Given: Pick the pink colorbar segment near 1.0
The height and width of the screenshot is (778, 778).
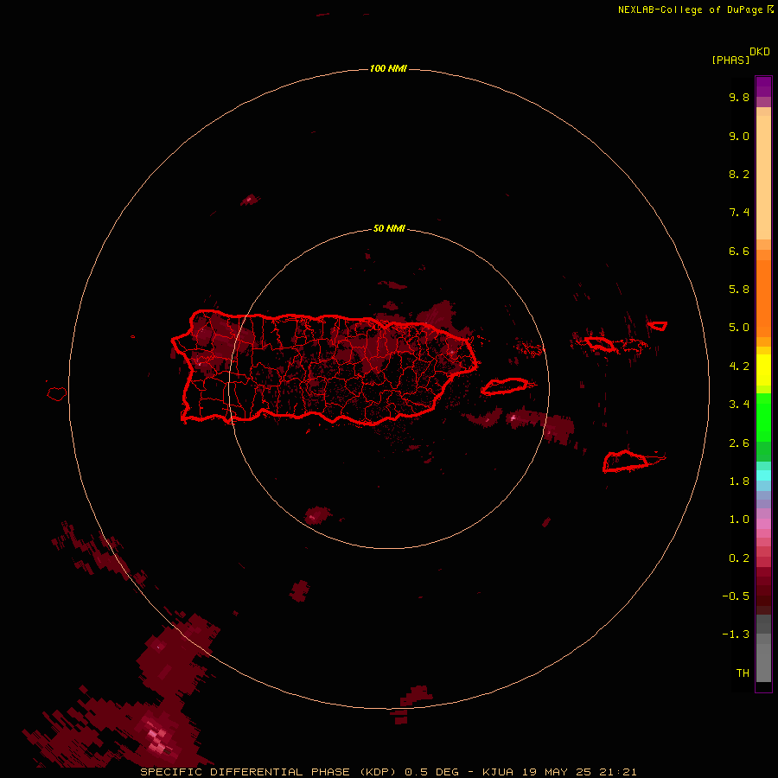Looking at the screenshot, I should (763, 524).
